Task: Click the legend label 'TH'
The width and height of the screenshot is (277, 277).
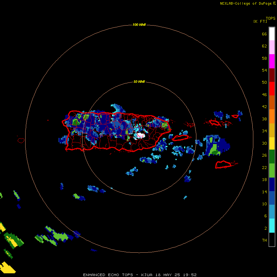Action: point(264,240)
